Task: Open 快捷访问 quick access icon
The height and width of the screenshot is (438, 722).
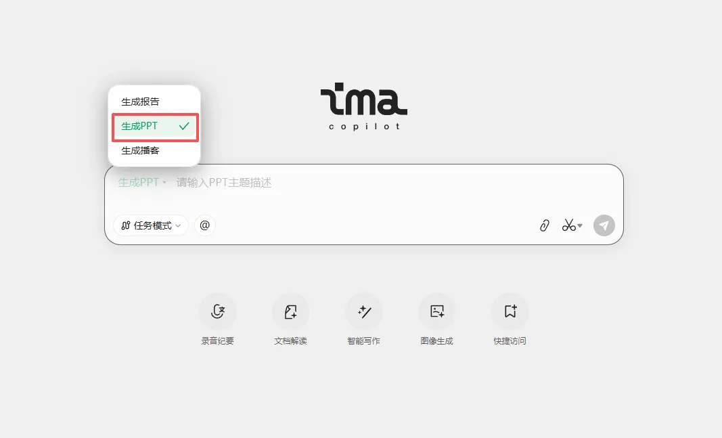Action: (510, 312)
